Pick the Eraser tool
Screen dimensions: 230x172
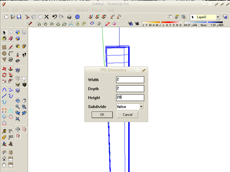[11, 38]
